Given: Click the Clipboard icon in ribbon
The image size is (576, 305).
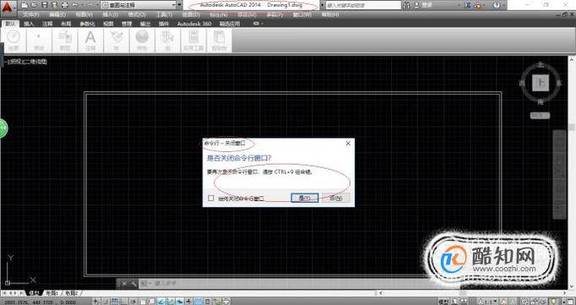Looking at the screenshot, I should point(220,38).
